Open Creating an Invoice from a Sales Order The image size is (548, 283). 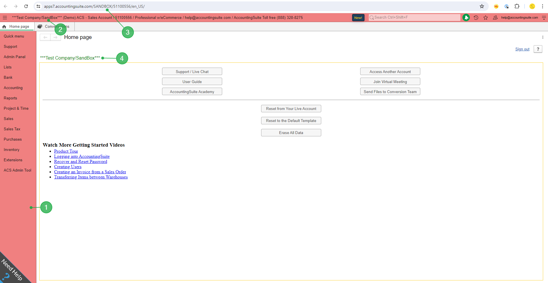tap(90, 172)
